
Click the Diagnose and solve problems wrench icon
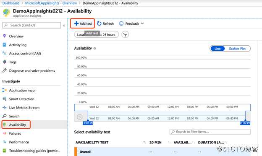click(x=5, y=70)
